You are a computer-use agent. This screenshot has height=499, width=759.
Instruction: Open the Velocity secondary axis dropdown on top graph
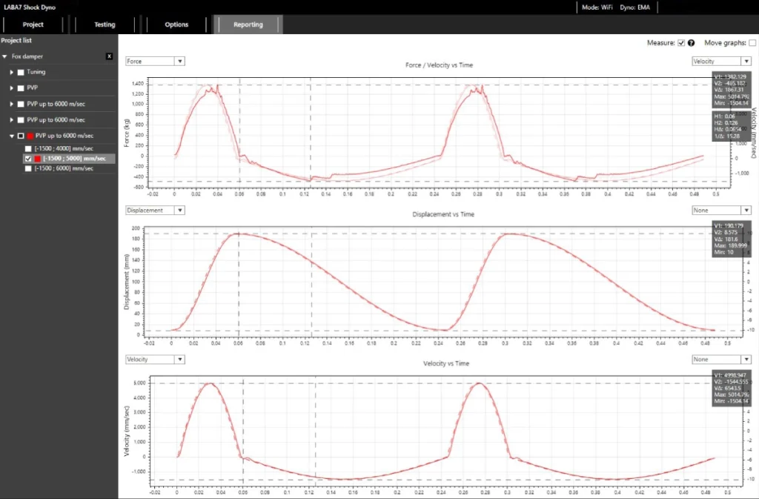click(722, 62)
